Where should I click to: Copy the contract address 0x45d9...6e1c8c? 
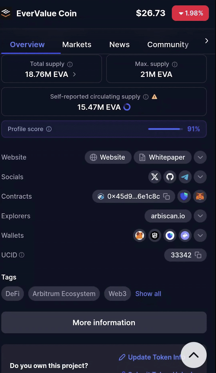pos(167,197)
